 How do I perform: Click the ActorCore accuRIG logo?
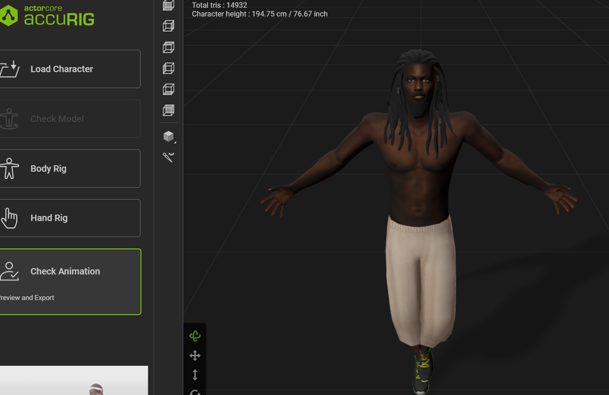pos(47,15)
